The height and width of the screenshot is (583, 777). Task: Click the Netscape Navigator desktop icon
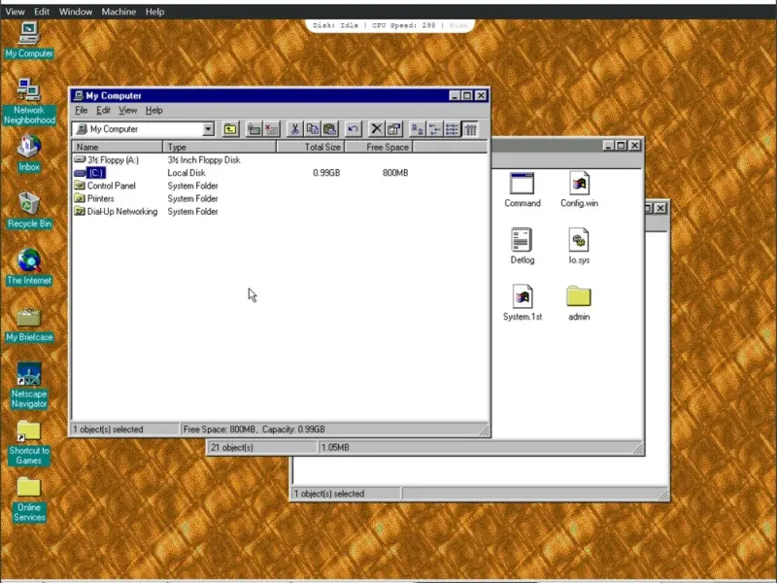(x=29, y=385)
